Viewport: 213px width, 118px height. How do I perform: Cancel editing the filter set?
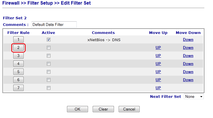[129, 109]
